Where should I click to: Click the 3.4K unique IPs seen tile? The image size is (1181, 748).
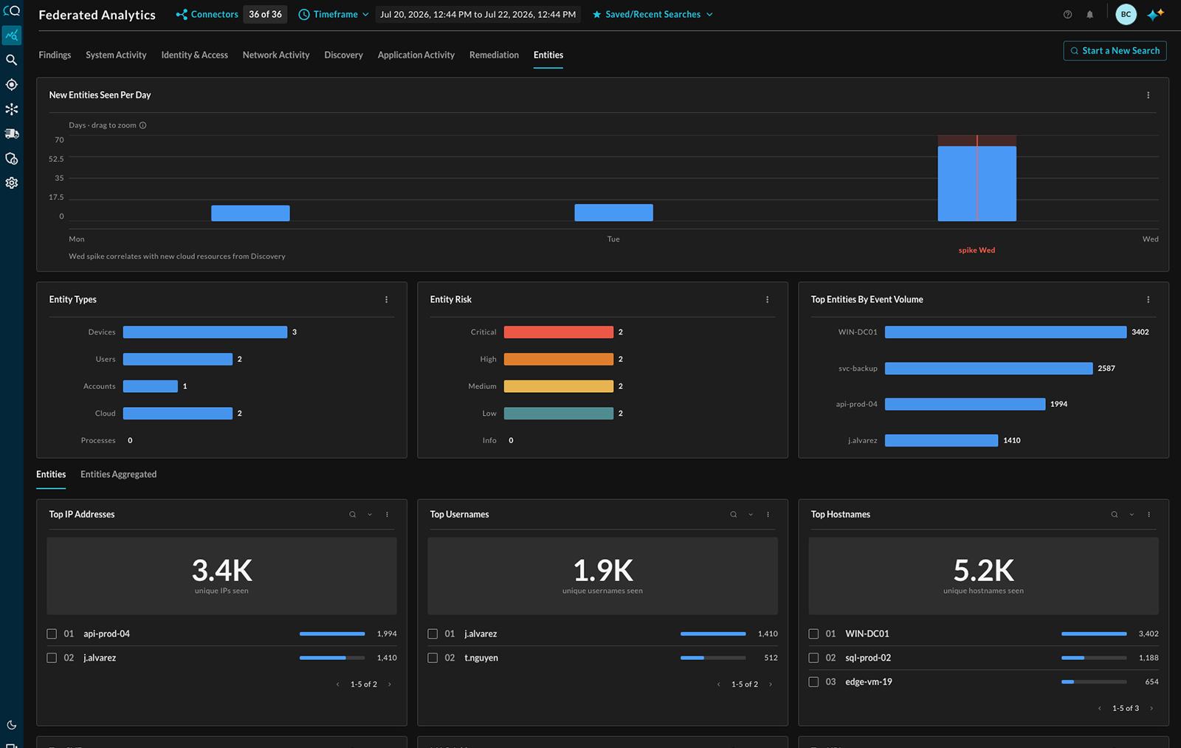click(221, 576)
